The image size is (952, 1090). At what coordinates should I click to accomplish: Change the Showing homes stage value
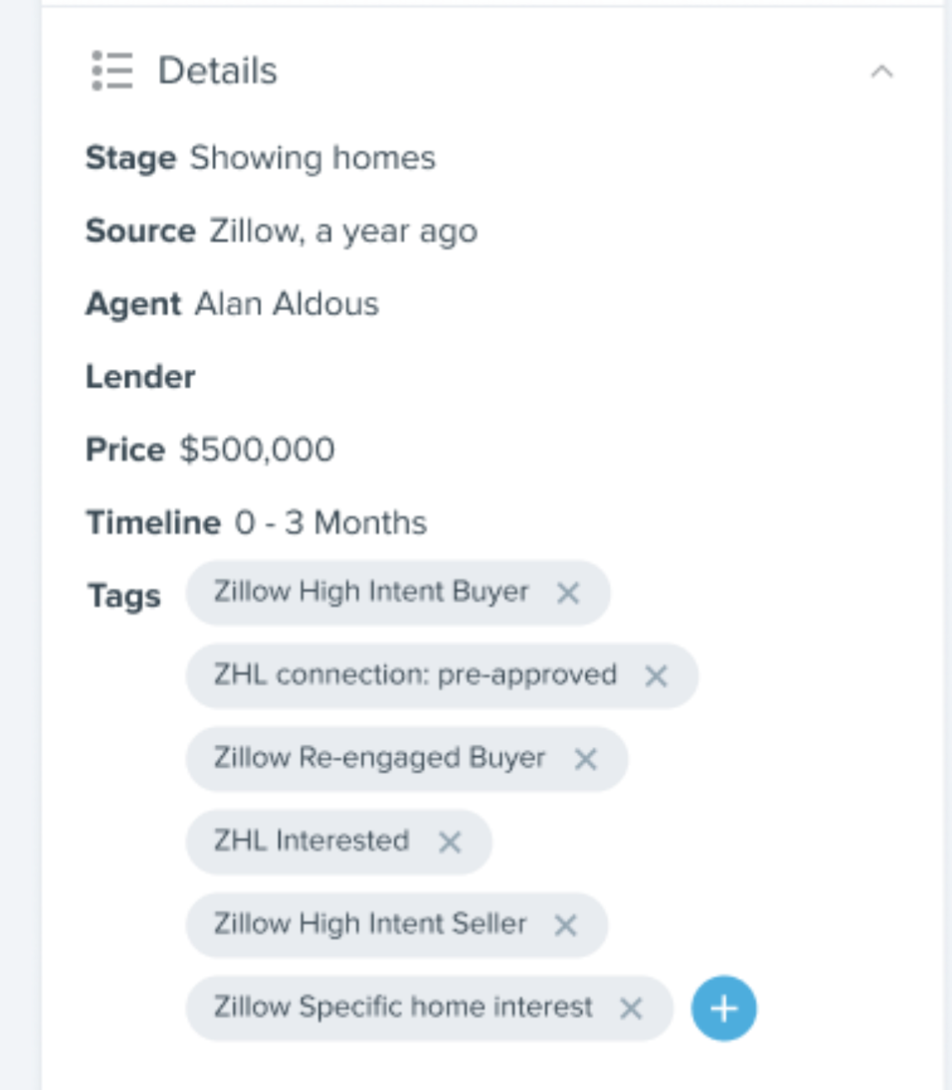click(x=312, y=158)
